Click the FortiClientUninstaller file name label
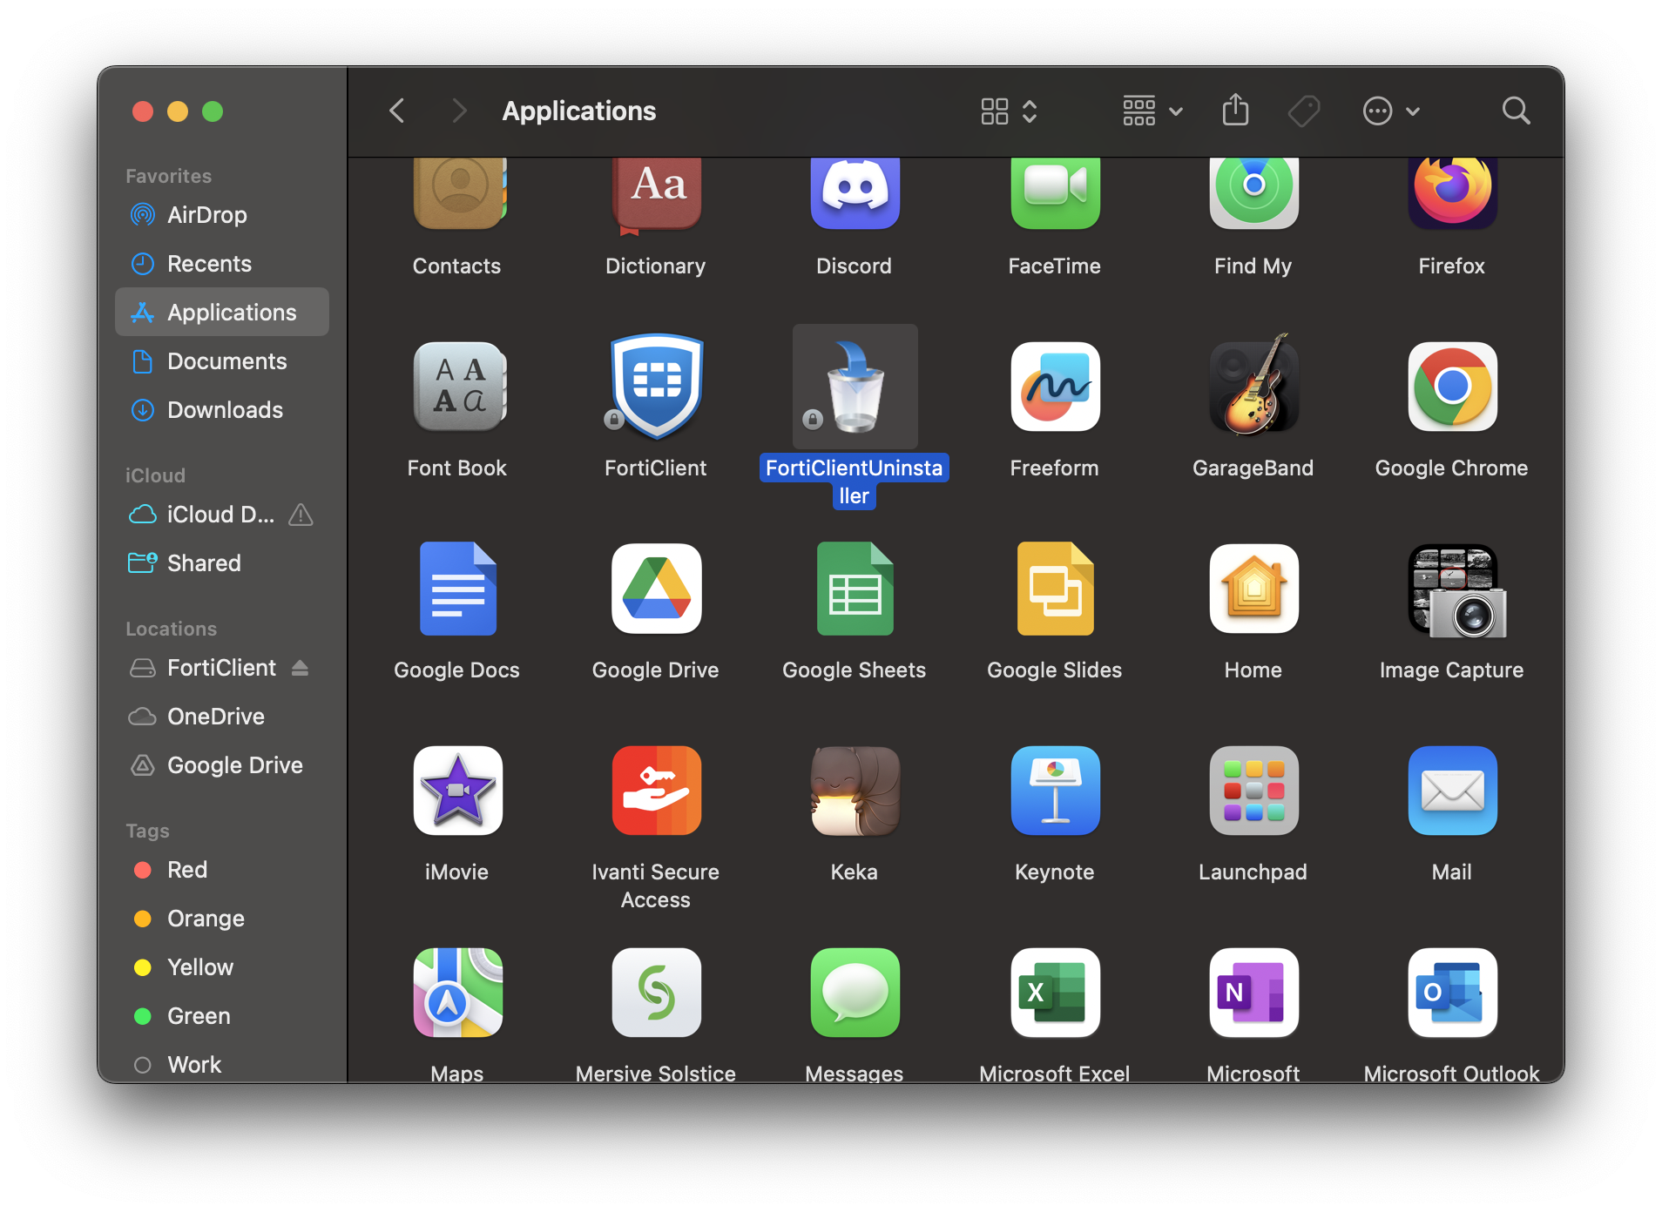The width and height of the screenshot is (1662, 1212). point(855,481)
